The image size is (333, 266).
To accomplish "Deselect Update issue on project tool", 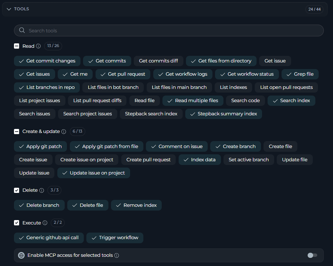I will pos(94,173).
